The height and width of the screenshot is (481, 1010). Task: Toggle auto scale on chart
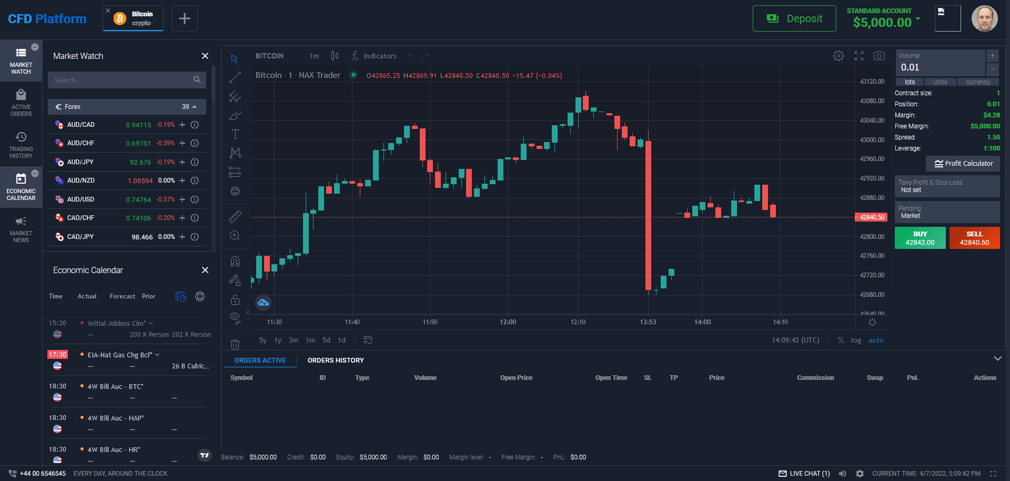click(876, 340)
